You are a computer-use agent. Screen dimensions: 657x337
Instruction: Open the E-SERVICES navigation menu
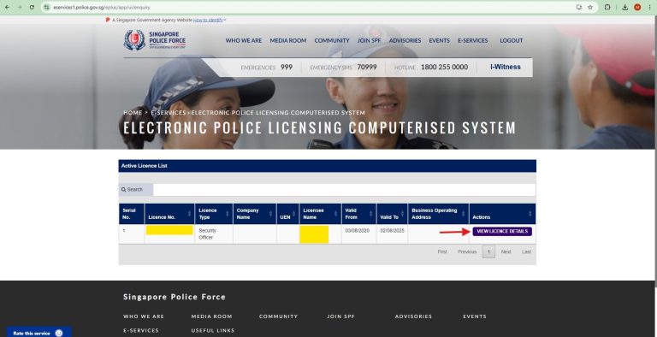472,41
